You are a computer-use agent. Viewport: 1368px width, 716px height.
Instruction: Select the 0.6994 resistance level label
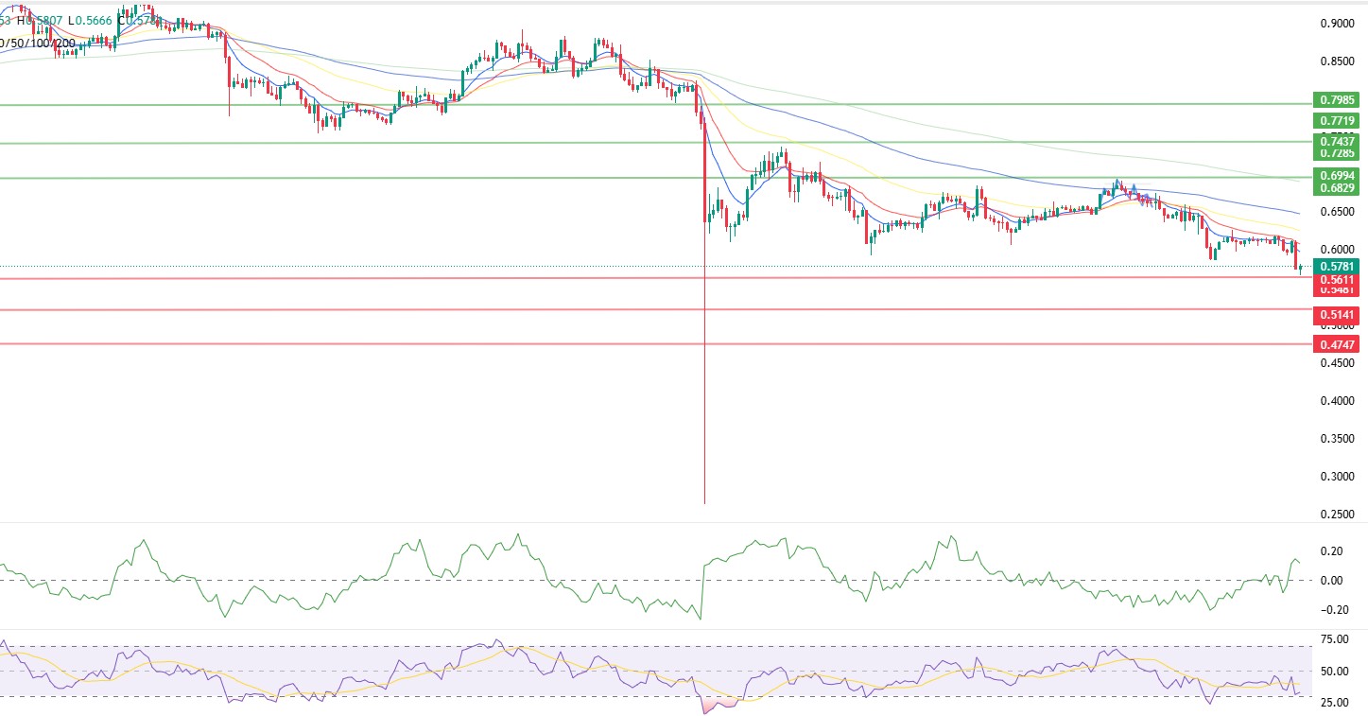(x=1335, y=176)
